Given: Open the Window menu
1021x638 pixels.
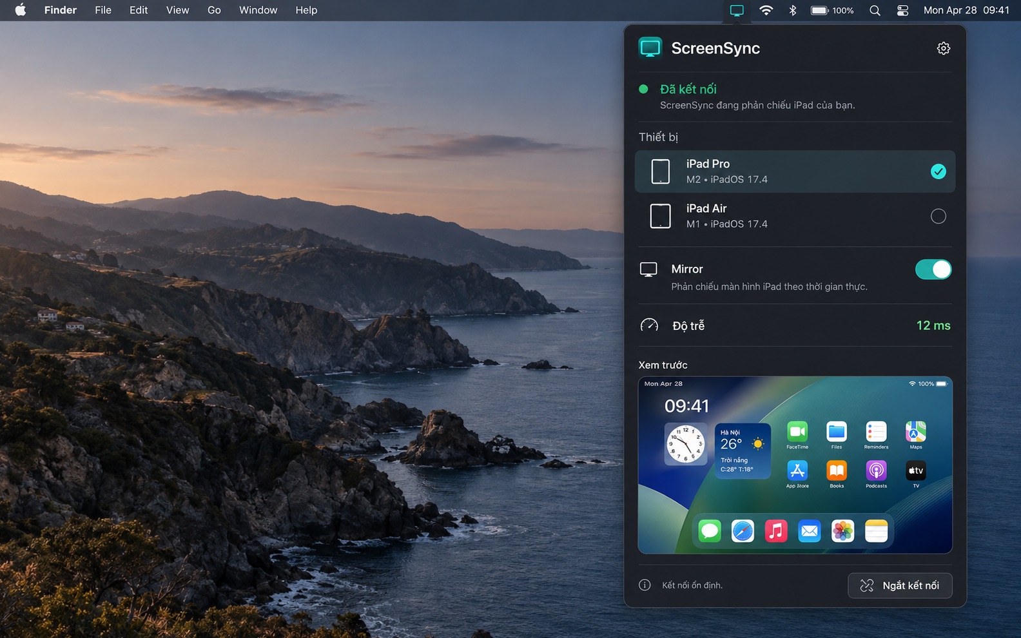Looking at the screenshot, I should 258,10.
